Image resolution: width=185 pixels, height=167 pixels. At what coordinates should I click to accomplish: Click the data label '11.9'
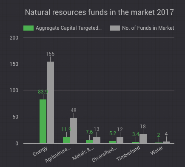click(x=66, y=130)
